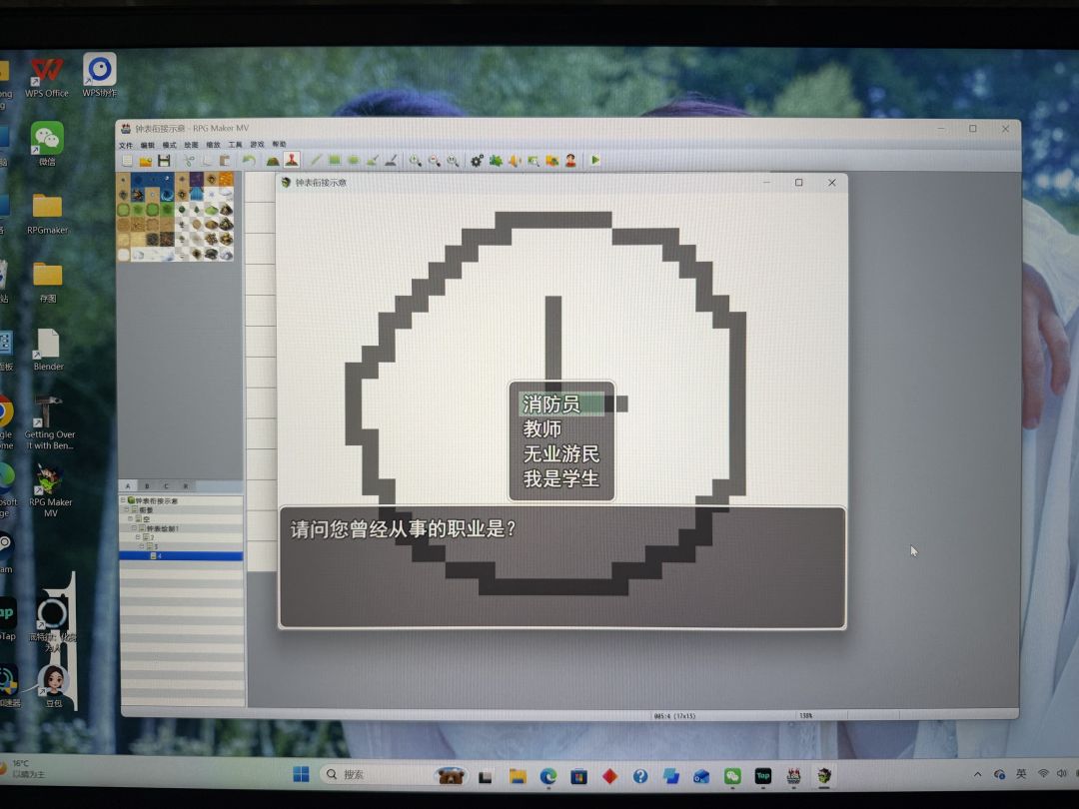The height and width of the screenshot is (809, 1079).
Task: Select the Pencil drawing tool
Action: [316, 160]
